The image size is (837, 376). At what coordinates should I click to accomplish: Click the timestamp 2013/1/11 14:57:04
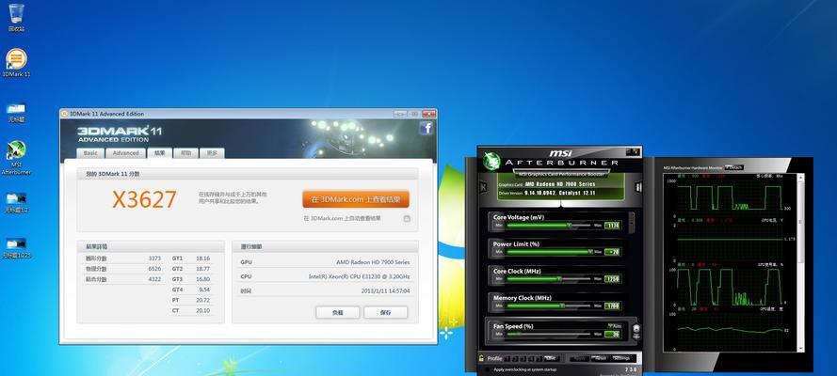point(385,291)
